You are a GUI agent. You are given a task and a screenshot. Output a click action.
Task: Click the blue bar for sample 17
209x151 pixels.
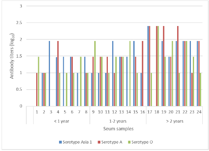pyautogui.click(x=148, y=66)
